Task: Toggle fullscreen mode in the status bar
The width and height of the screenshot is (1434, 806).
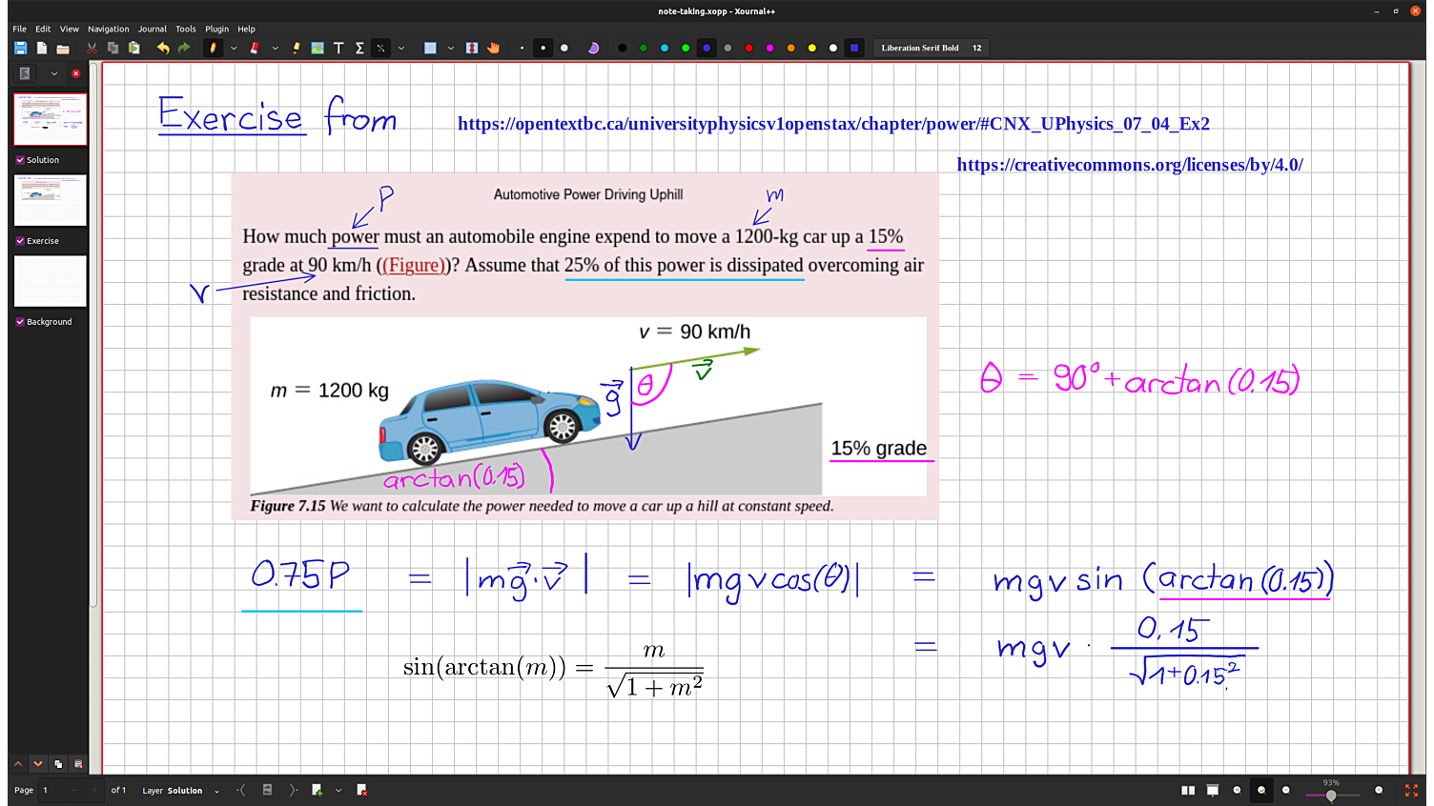Action: [x=1411, y=790]
